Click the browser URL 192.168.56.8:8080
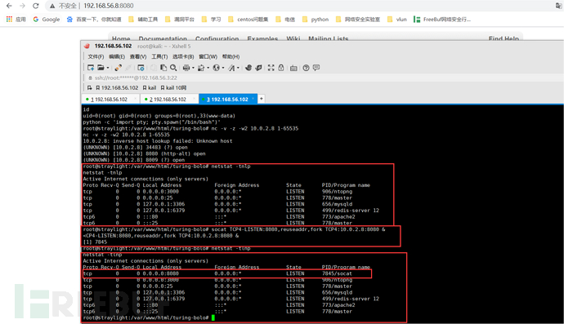Image resolution: width=564 pixels, height=324 pixels. (108, 6)
